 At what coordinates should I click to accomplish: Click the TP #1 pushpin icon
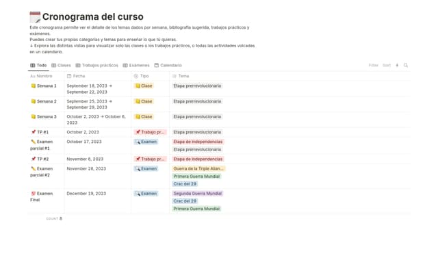coord(34,132)
